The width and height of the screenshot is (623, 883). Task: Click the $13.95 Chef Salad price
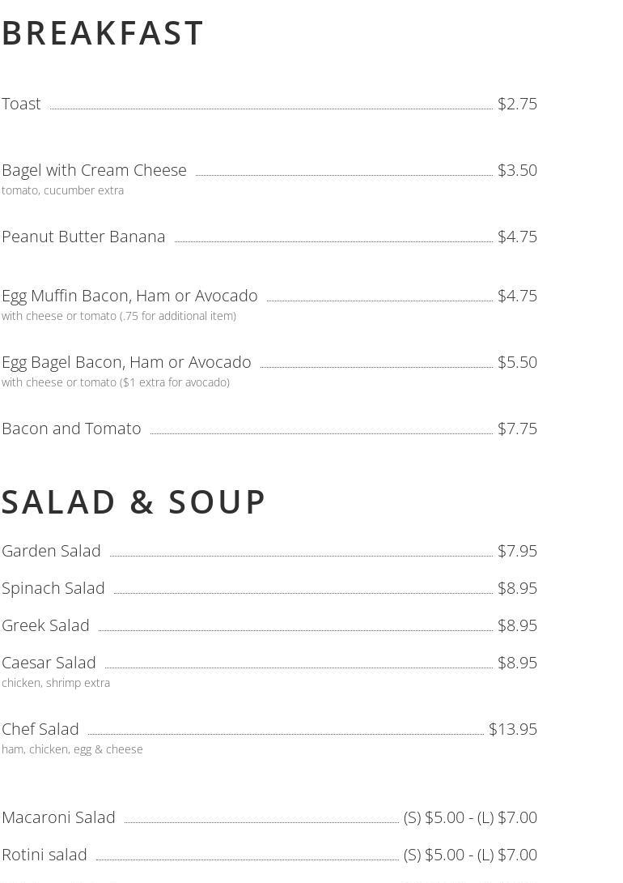513,729
